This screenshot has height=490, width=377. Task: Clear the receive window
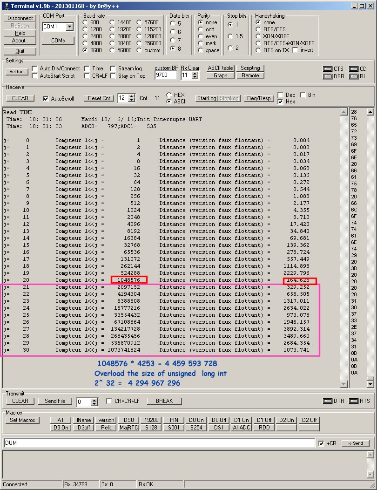pos(20,98)
